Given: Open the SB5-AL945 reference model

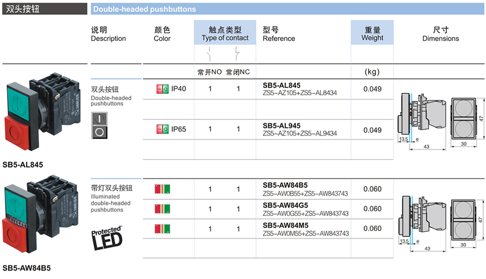Looking at the screenshot, I should [281, 126].
